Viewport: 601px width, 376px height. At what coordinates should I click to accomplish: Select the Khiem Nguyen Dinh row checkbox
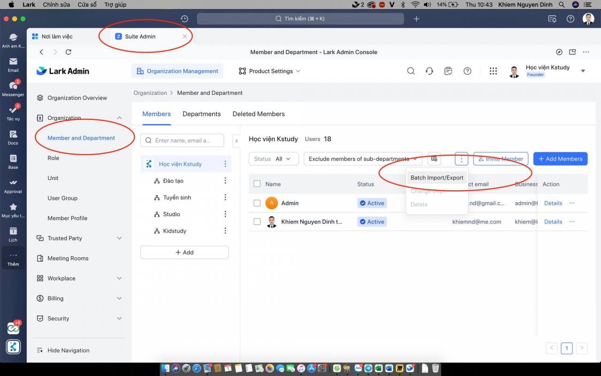click(257, 222)
